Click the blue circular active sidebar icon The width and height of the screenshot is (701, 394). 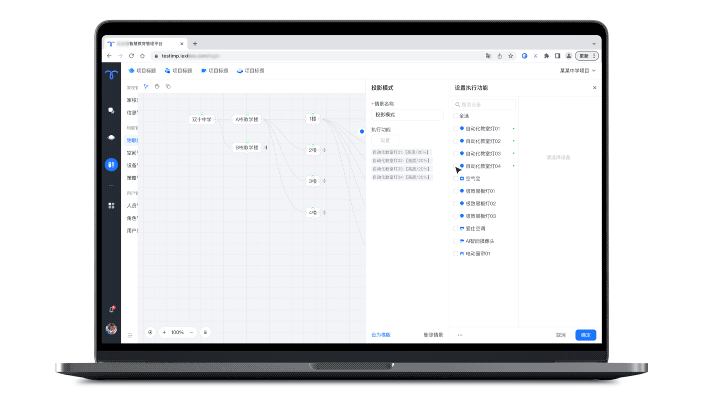111,164
